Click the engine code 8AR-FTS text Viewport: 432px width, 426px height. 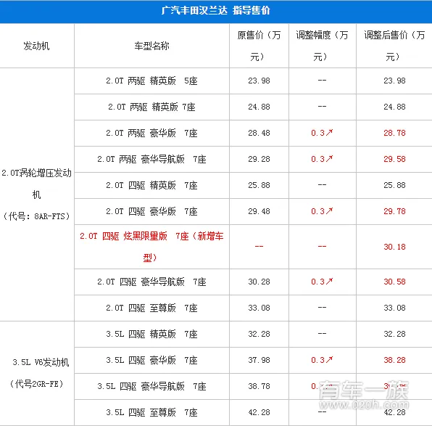pyautogui.click(x=49, y=216)
